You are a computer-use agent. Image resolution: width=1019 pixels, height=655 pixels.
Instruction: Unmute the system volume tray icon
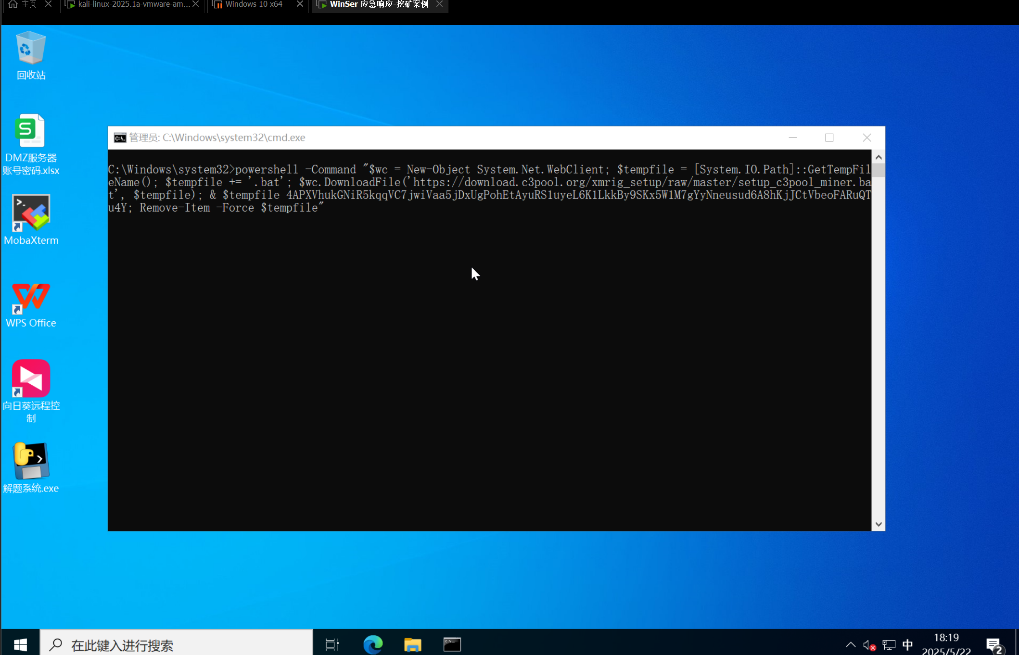pos(869,644)
